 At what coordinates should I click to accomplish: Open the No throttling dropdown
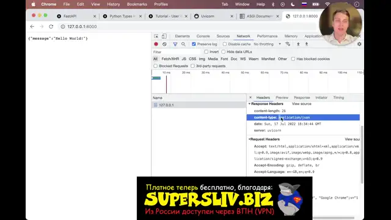click(268, 44)
